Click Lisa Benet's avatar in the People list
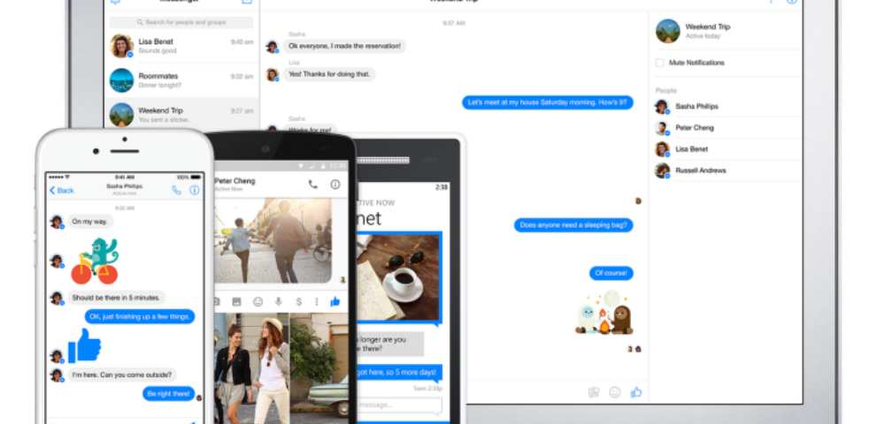 662,149
